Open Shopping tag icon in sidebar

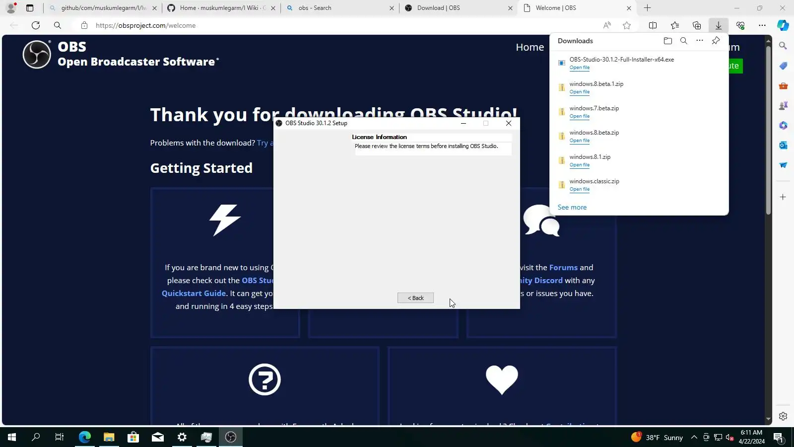point(783,66)
